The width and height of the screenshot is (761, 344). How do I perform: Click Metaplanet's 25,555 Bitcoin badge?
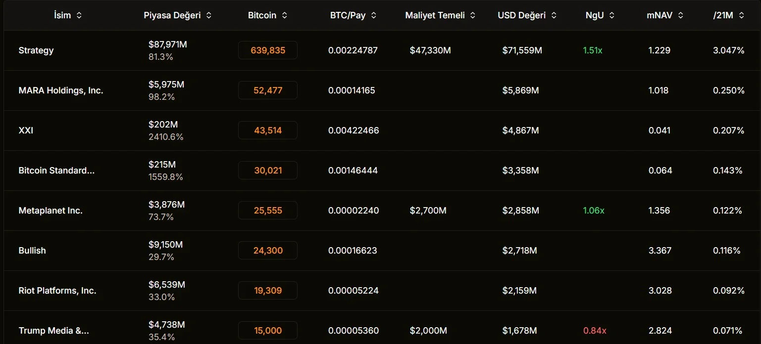[268, 211]
